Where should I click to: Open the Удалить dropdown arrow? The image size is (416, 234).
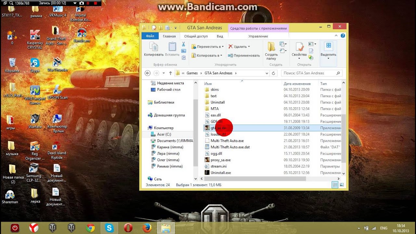pyautogui.click(x=249, y=47)
